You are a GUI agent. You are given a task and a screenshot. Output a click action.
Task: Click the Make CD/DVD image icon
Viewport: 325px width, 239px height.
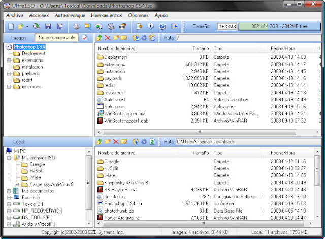76,26
